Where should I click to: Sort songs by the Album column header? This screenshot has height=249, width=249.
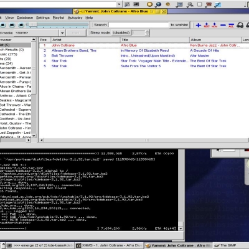(215, 40)
